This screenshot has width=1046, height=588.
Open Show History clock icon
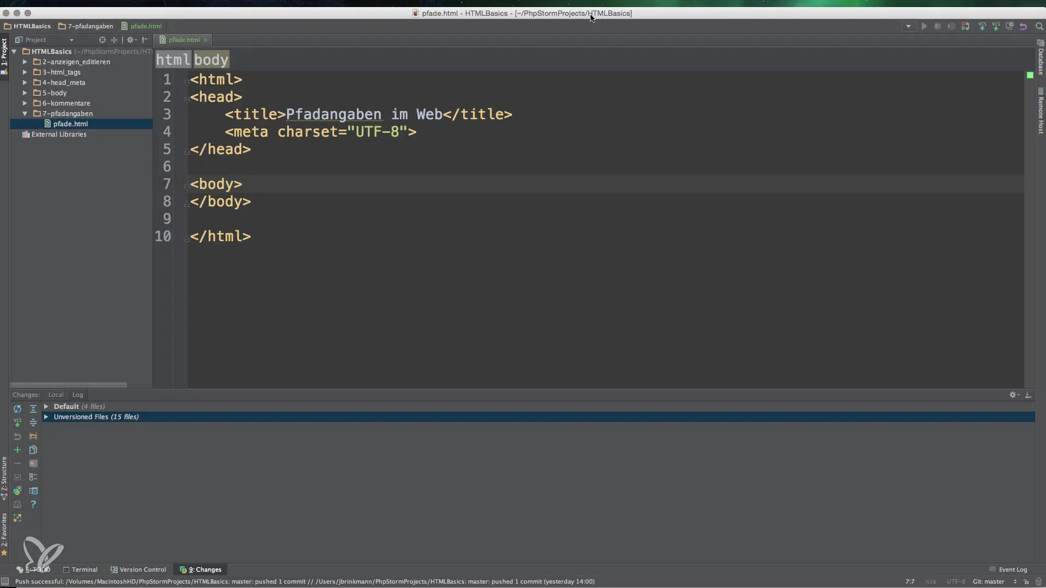click(x=1009, y=26)
